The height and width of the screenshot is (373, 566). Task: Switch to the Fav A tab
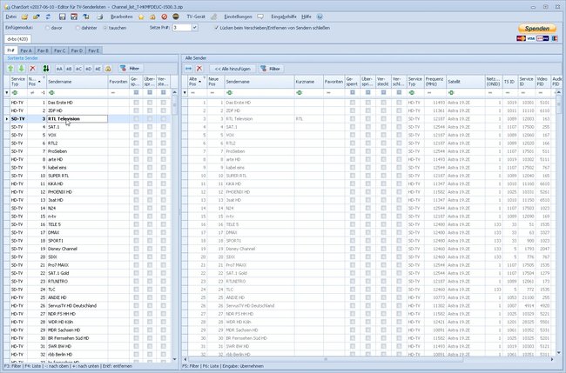click(x=26, y=50)
